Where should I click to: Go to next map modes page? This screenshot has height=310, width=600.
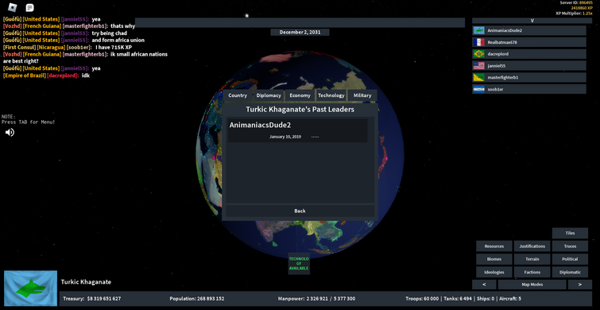[x=579, y=285]
